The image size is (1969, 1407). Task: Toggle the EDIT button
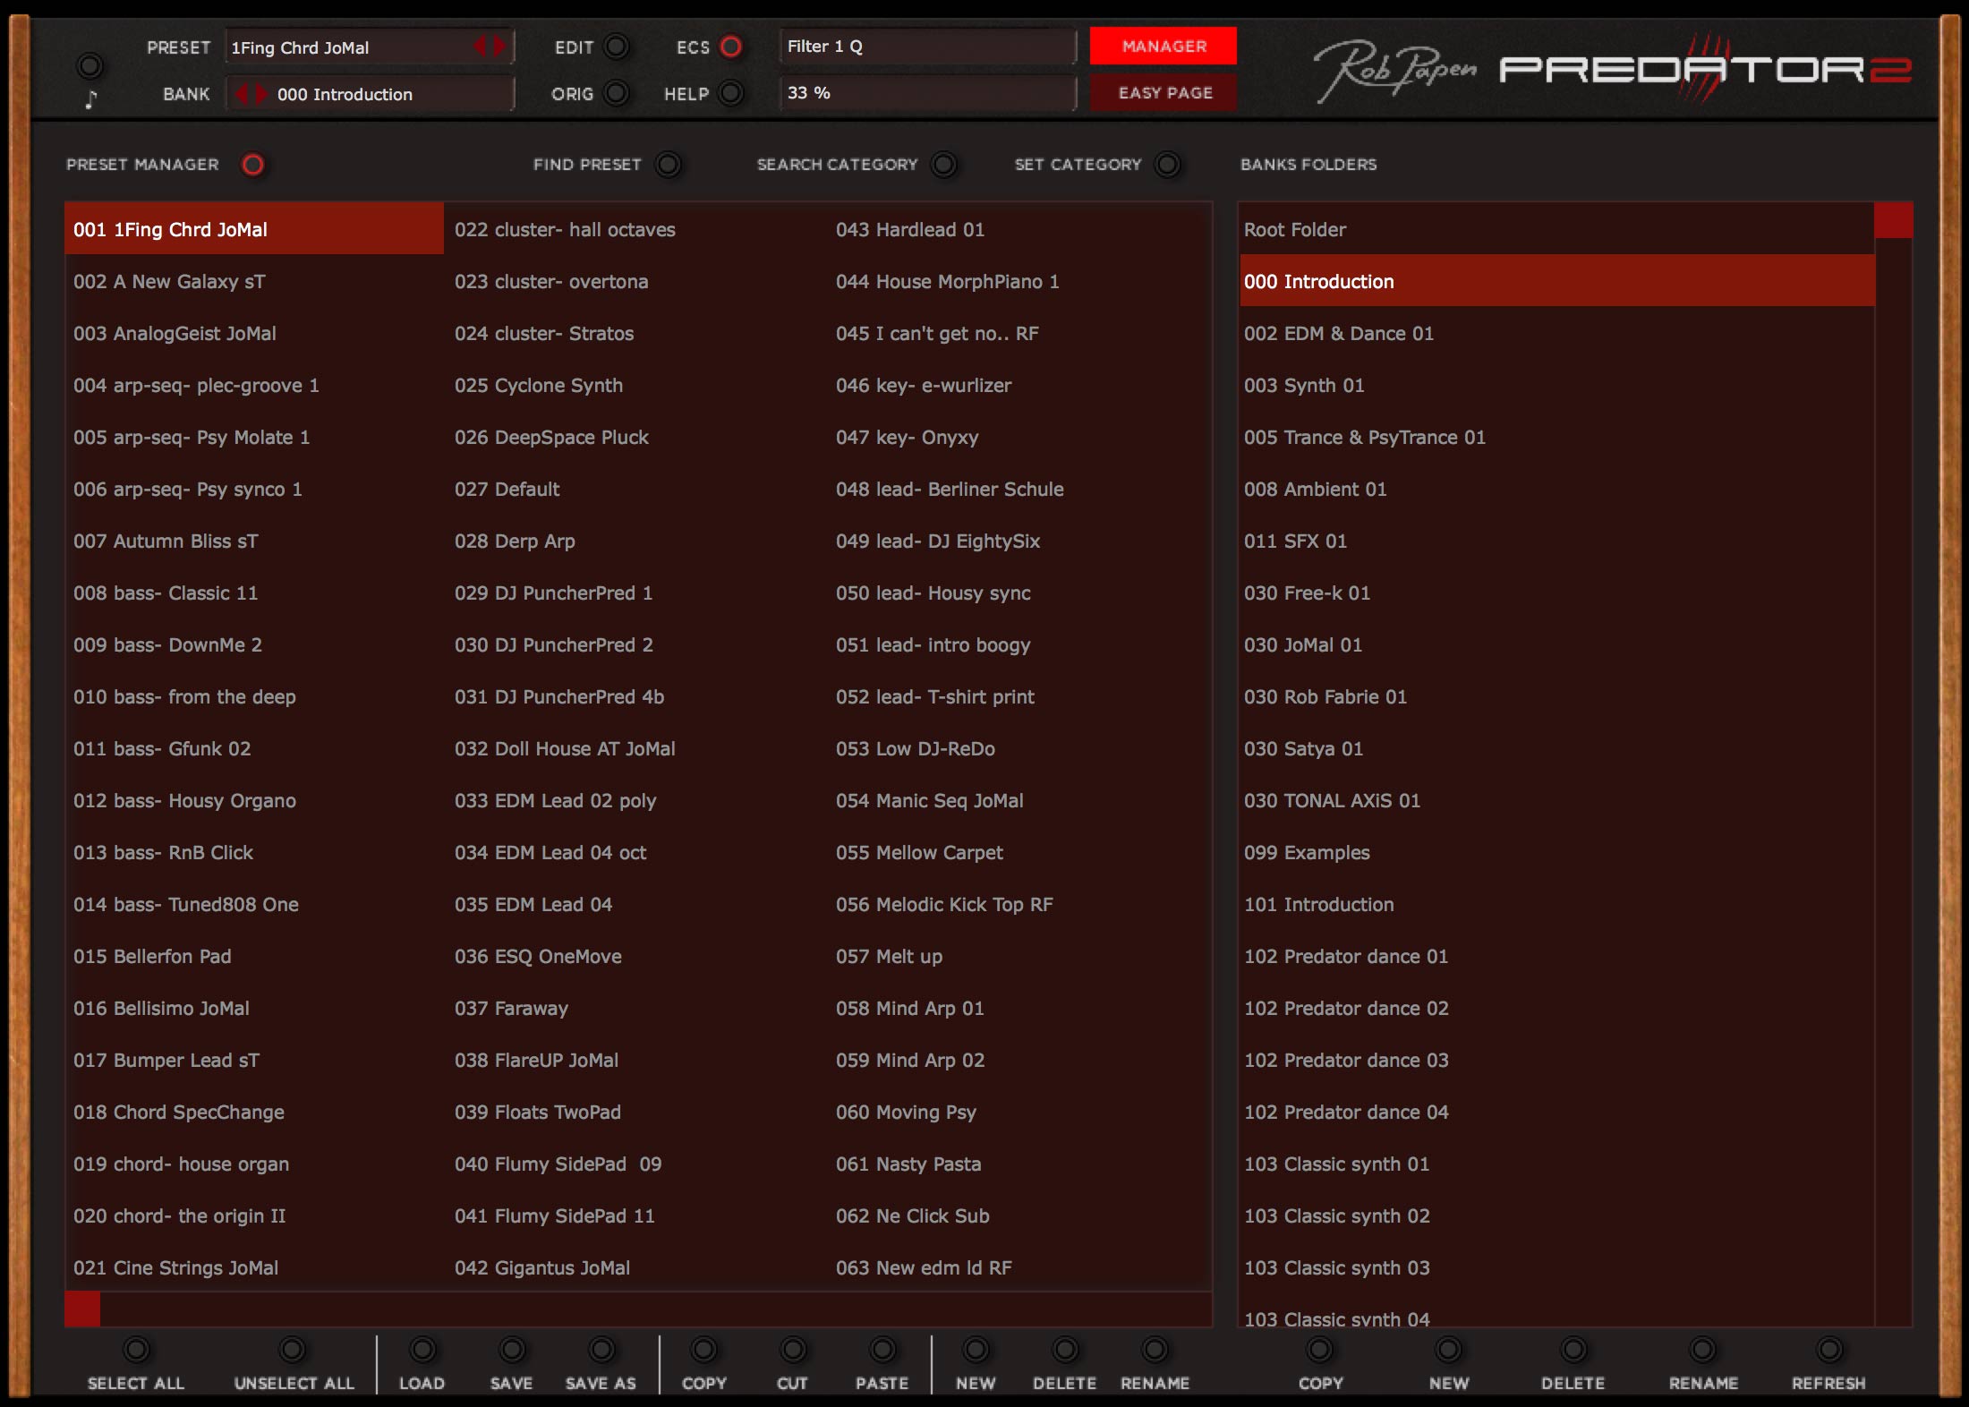pyautogui.click(x=616, y=47)
